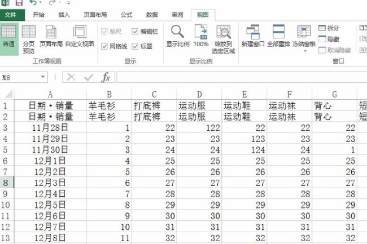Click the confirm checkmark in formula bar
This screenshot has height=244, width=367.
(x=89, y=77)
